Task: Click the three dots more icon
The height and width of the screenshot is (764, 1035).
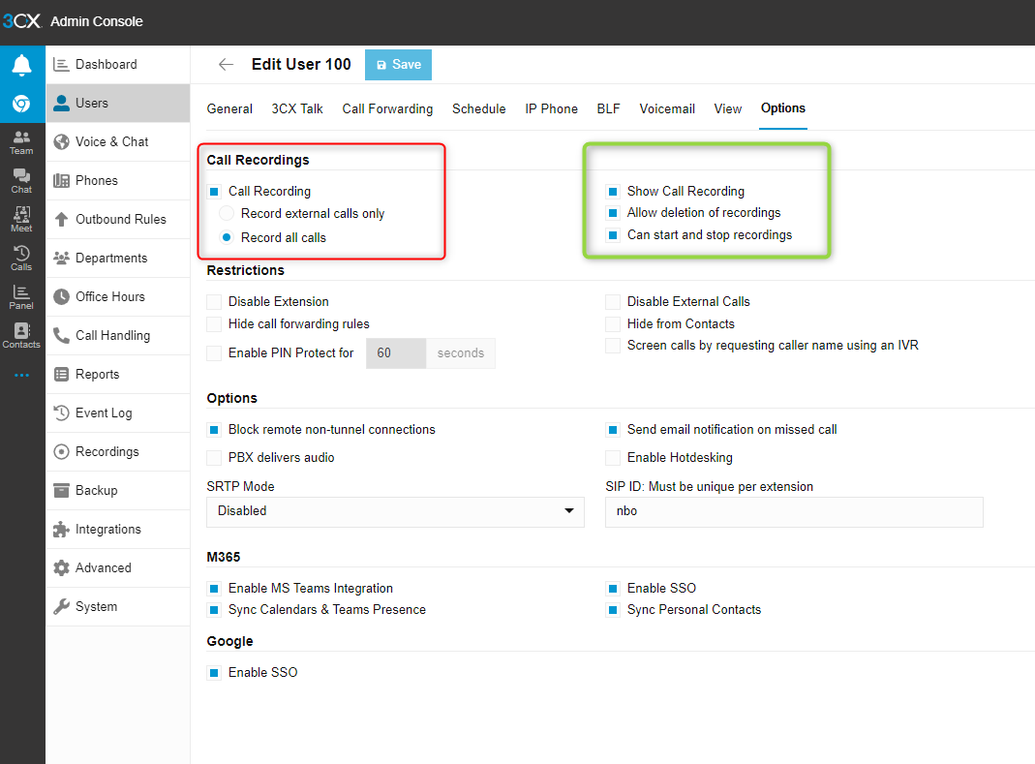Action: point(21,375)
